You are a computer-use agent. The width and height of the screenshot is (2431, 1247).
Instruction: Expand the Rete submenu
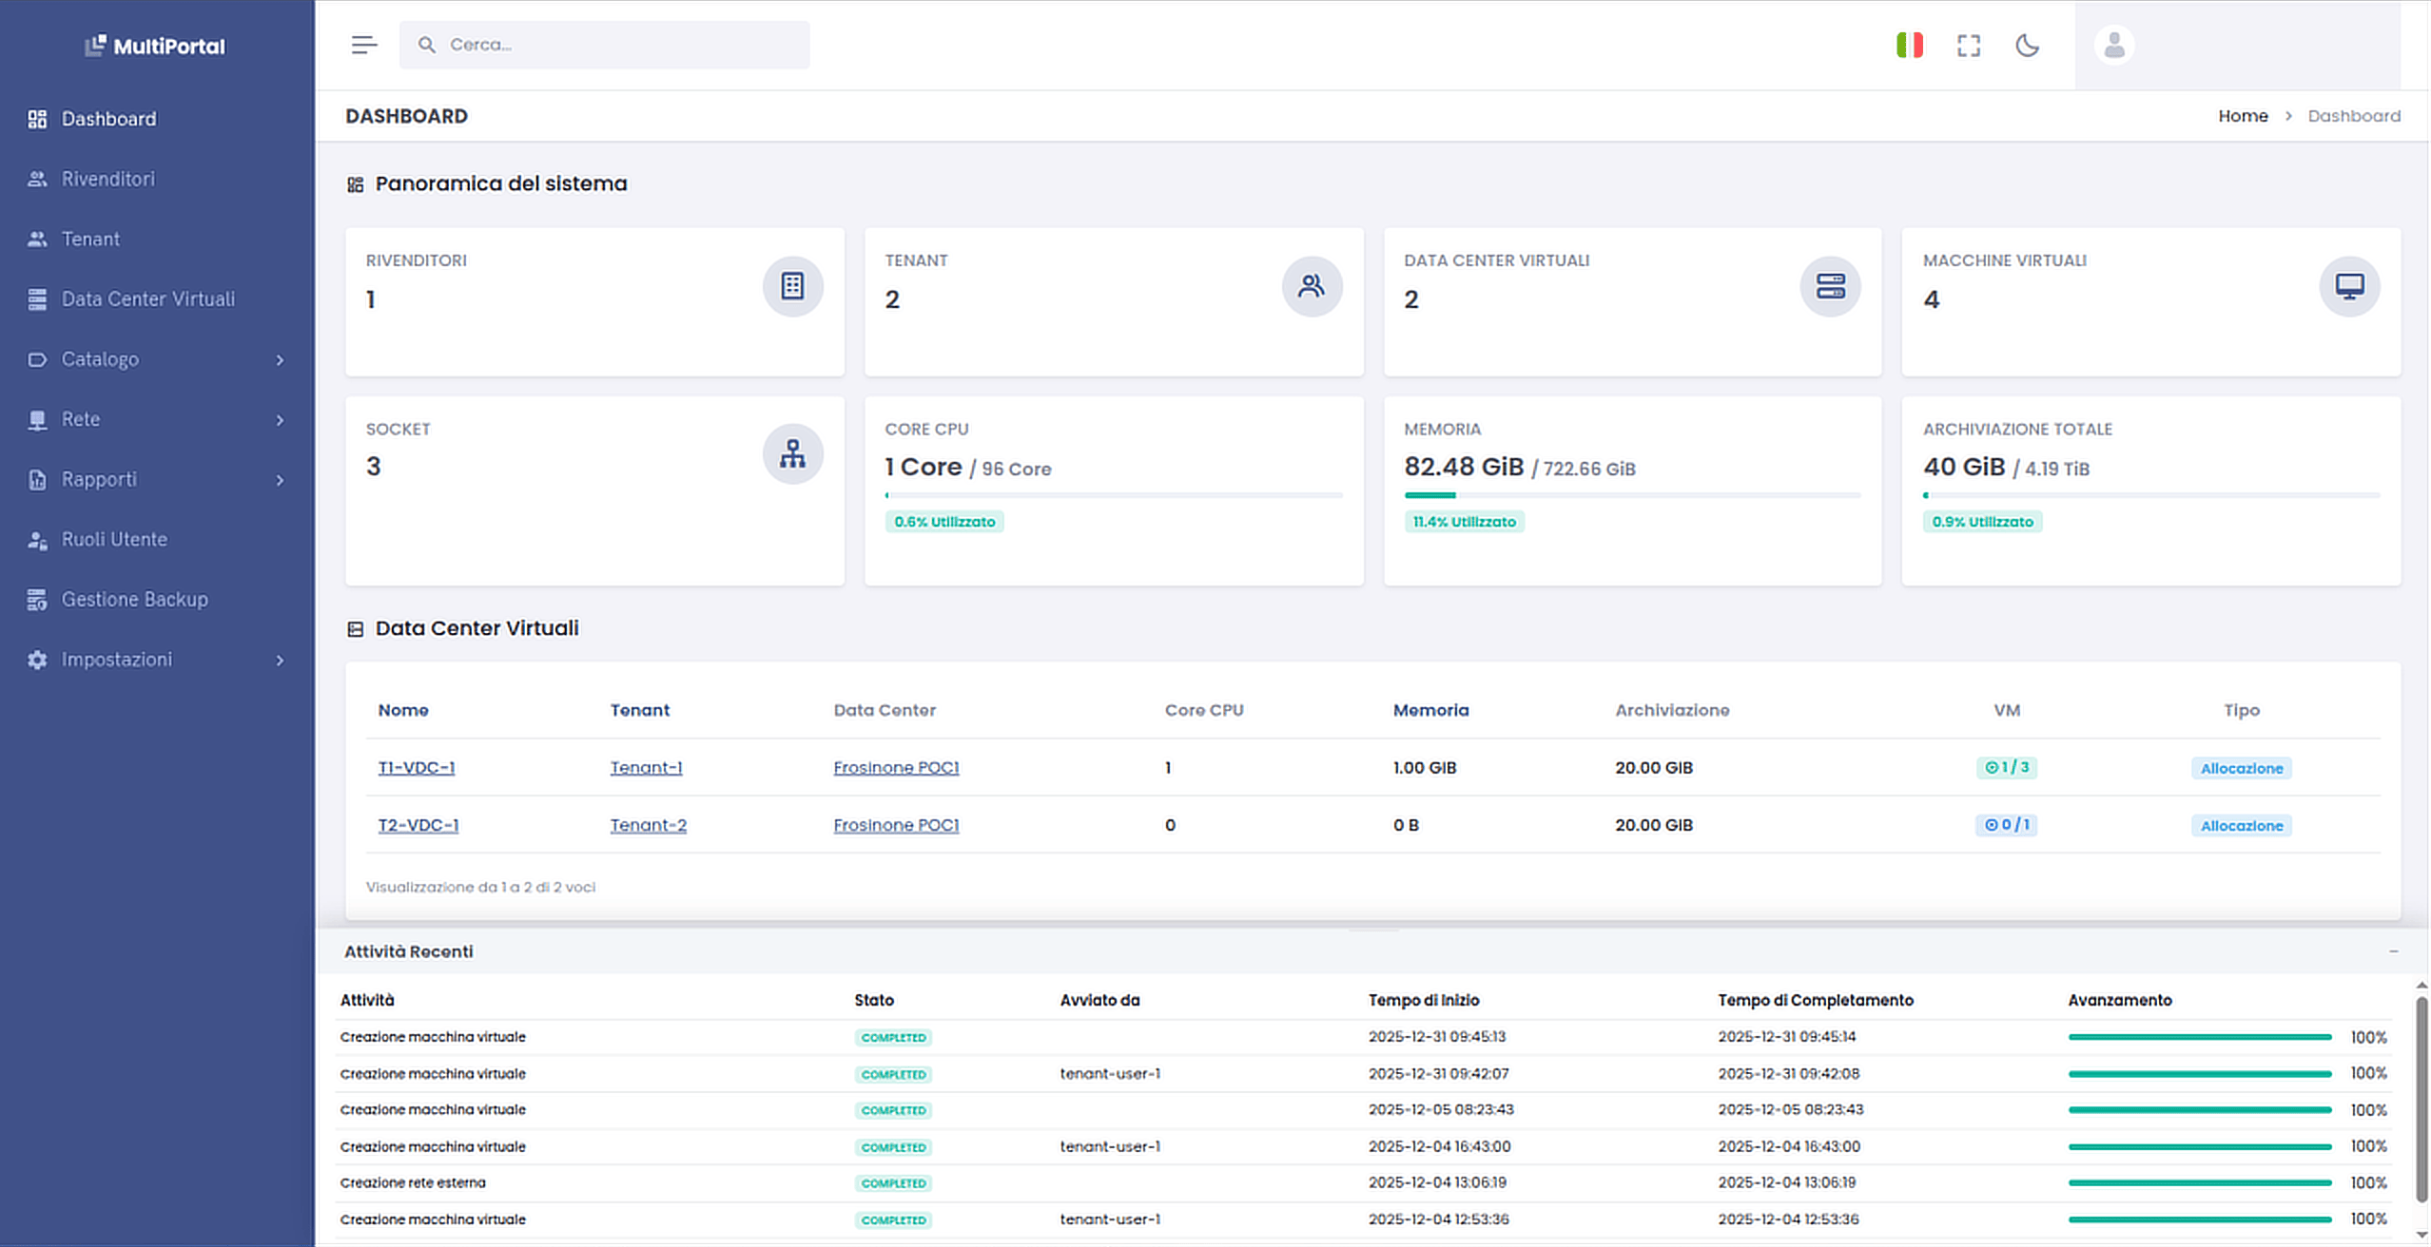click(81, 418)
